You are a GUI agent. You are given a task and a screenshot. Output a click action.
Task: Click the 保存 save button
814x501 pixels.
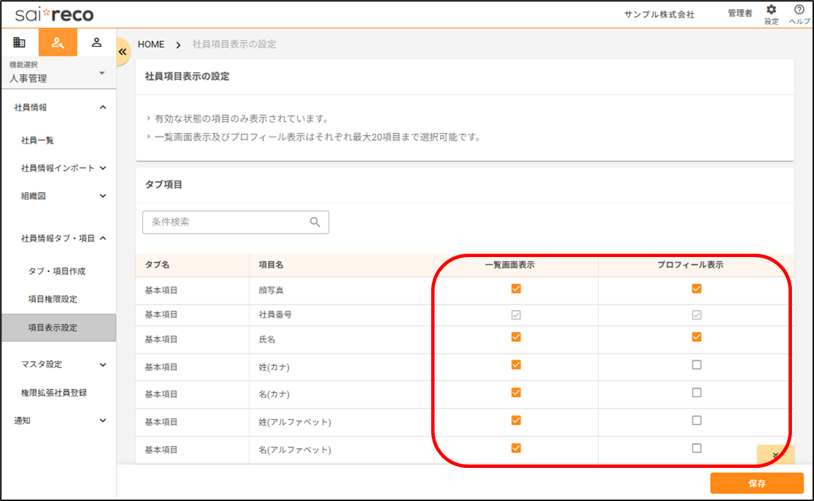coord(756,483)
